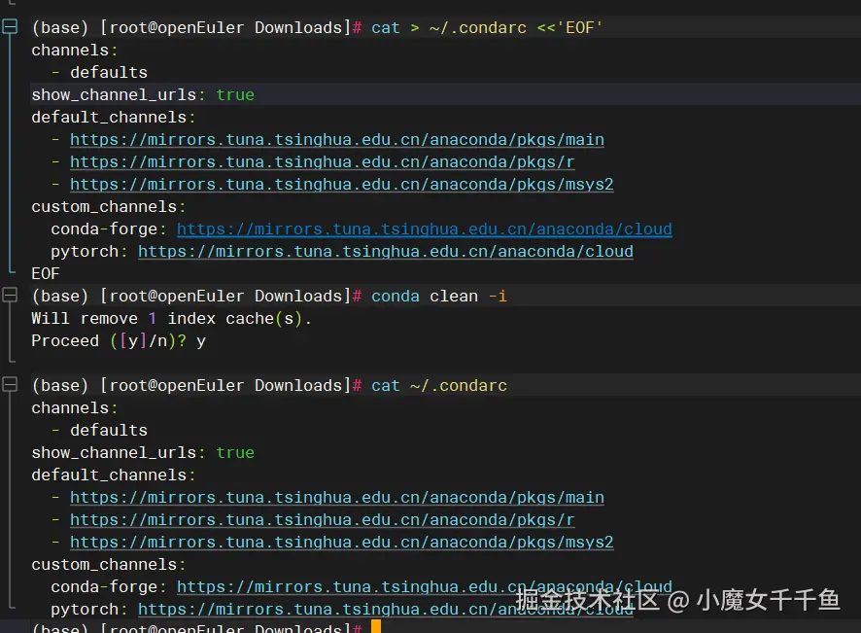The image size is (861, 633).
Task: Click 'show_channel_urls: true' in first block
Action: 143,95
